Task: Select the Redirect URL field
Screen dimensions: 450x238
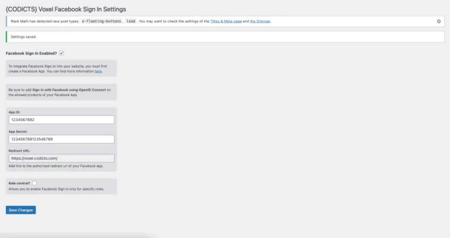Action: pyautogui.click(x=62, y=158)
